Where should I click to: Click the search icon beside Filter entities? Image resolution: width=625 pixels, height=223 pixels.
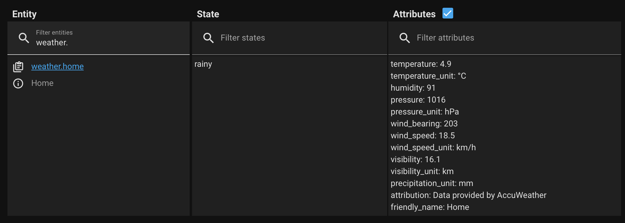[x=24, y=38]
